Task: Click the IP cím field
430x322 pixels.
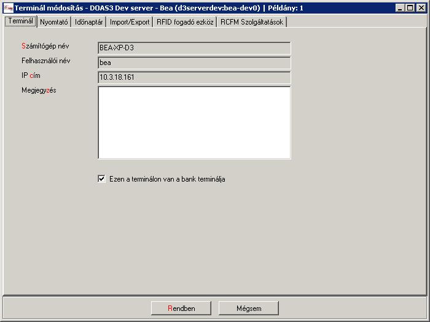Action: click(194, 77)
